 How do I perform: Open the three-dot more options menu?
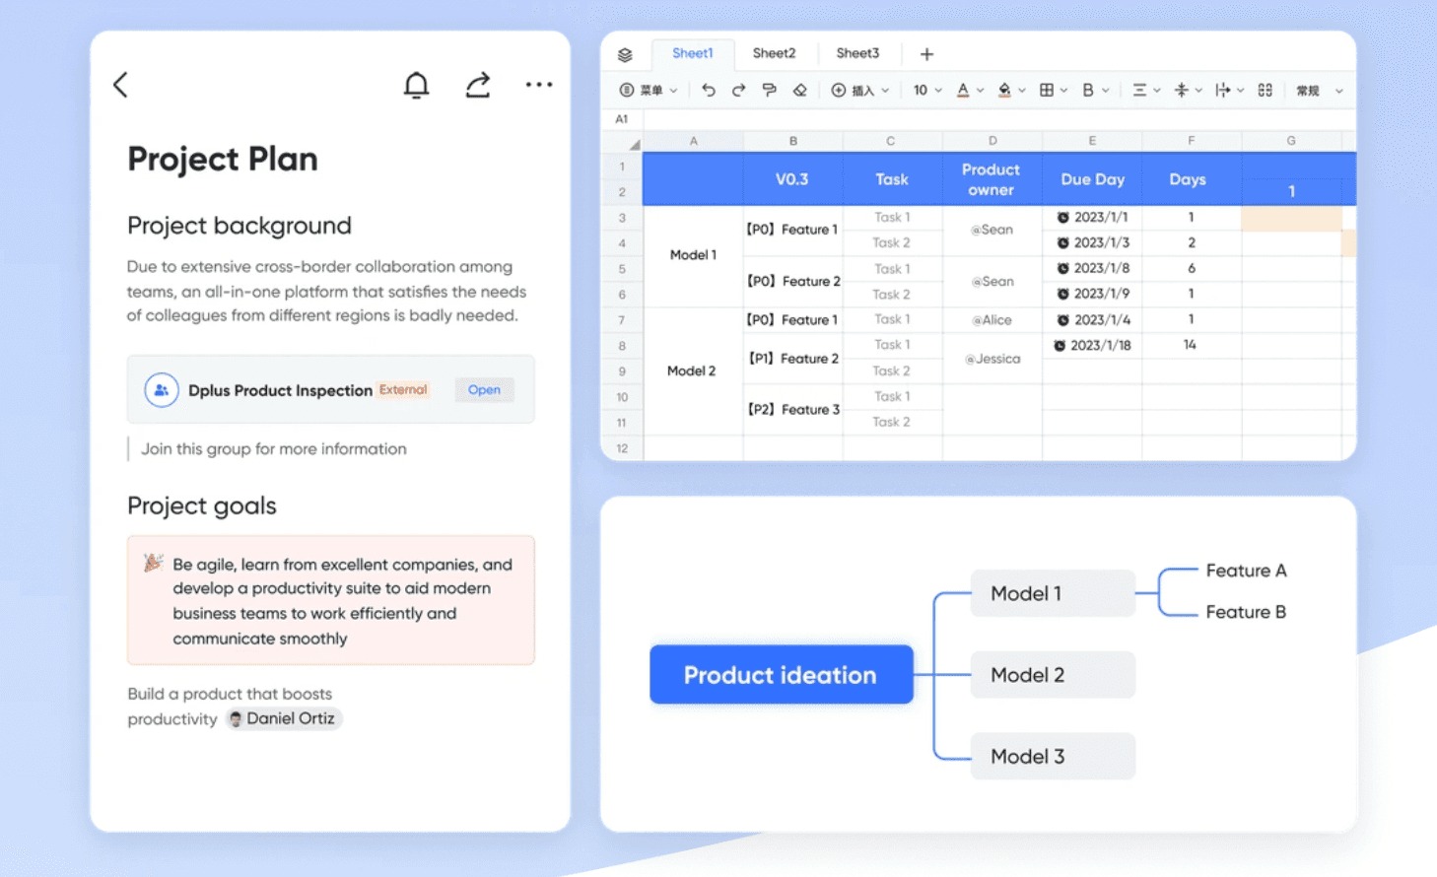click(x=539, y=85)
